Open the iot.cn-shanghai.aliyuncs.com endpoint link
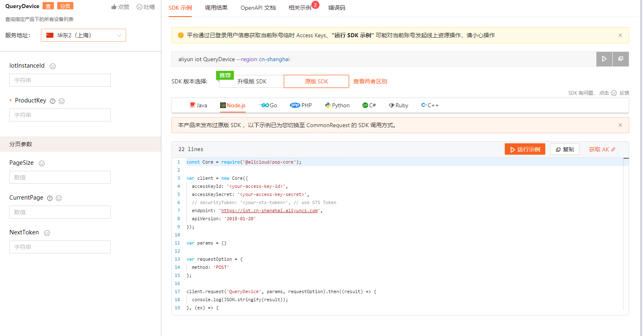This screenshot has width=643, height=336. 270,211
